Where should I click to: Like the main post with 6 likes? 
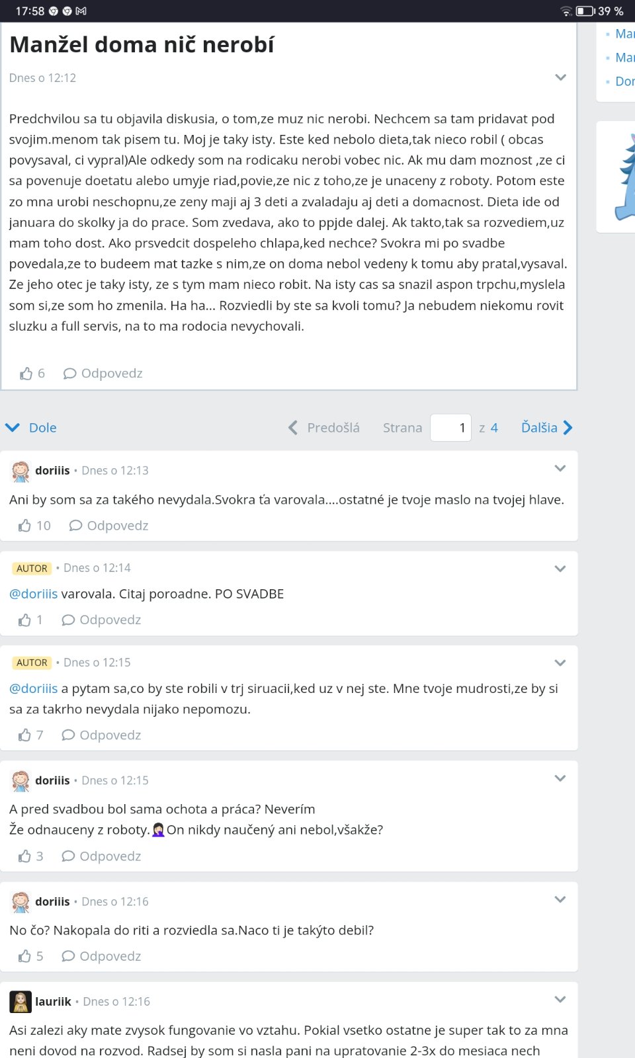coord(26,374)
